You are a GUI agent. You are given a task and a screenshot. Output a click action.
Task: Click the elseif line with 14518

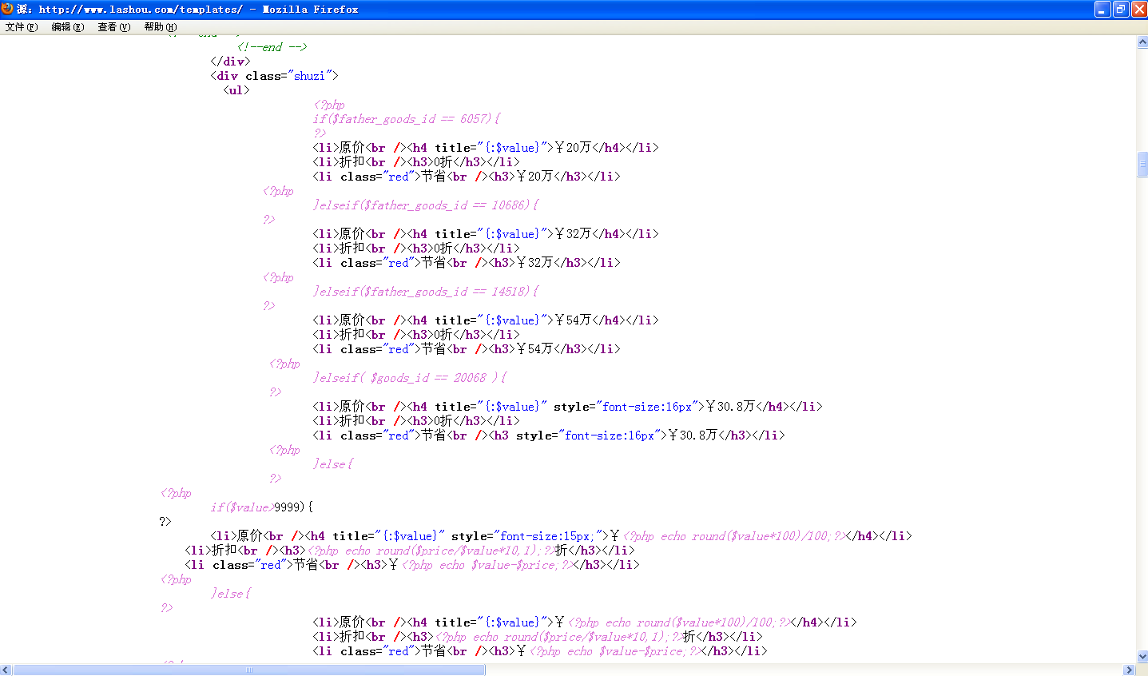pyautogui.click(x=426, y=292)
